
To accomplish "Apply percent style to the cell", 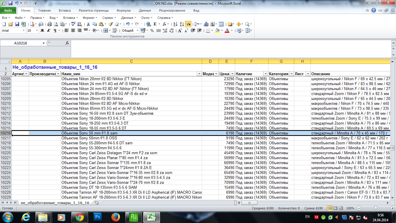I will point(152,30).
